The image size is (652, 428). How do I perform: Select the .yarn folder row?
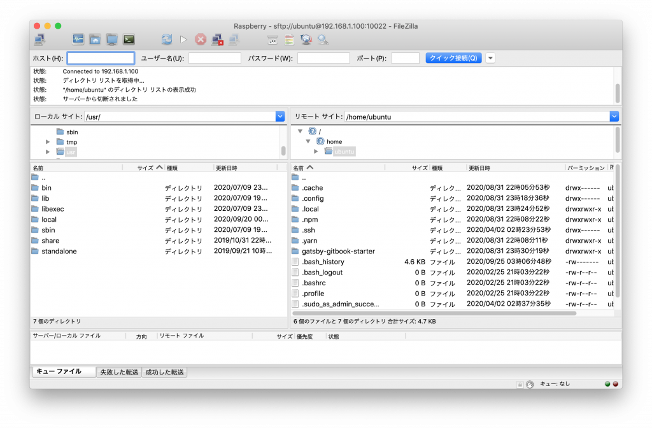[453, 240]
